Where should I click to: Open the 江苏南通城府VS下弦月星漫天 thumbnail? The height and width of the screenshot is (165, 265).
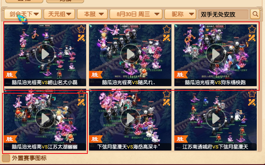216,120
